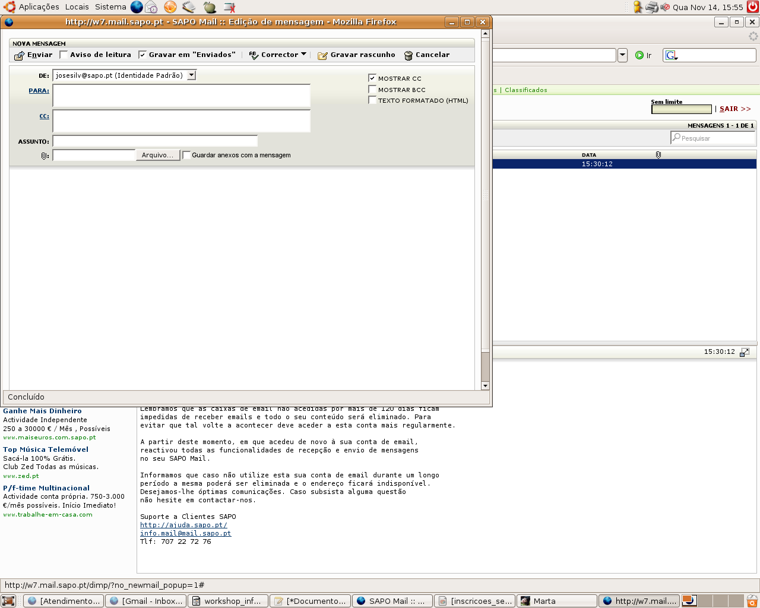The height and width of the screenshot is (608, 760).
Task: Click the muted volume speaker icon
Action: (x=665, y=7)
